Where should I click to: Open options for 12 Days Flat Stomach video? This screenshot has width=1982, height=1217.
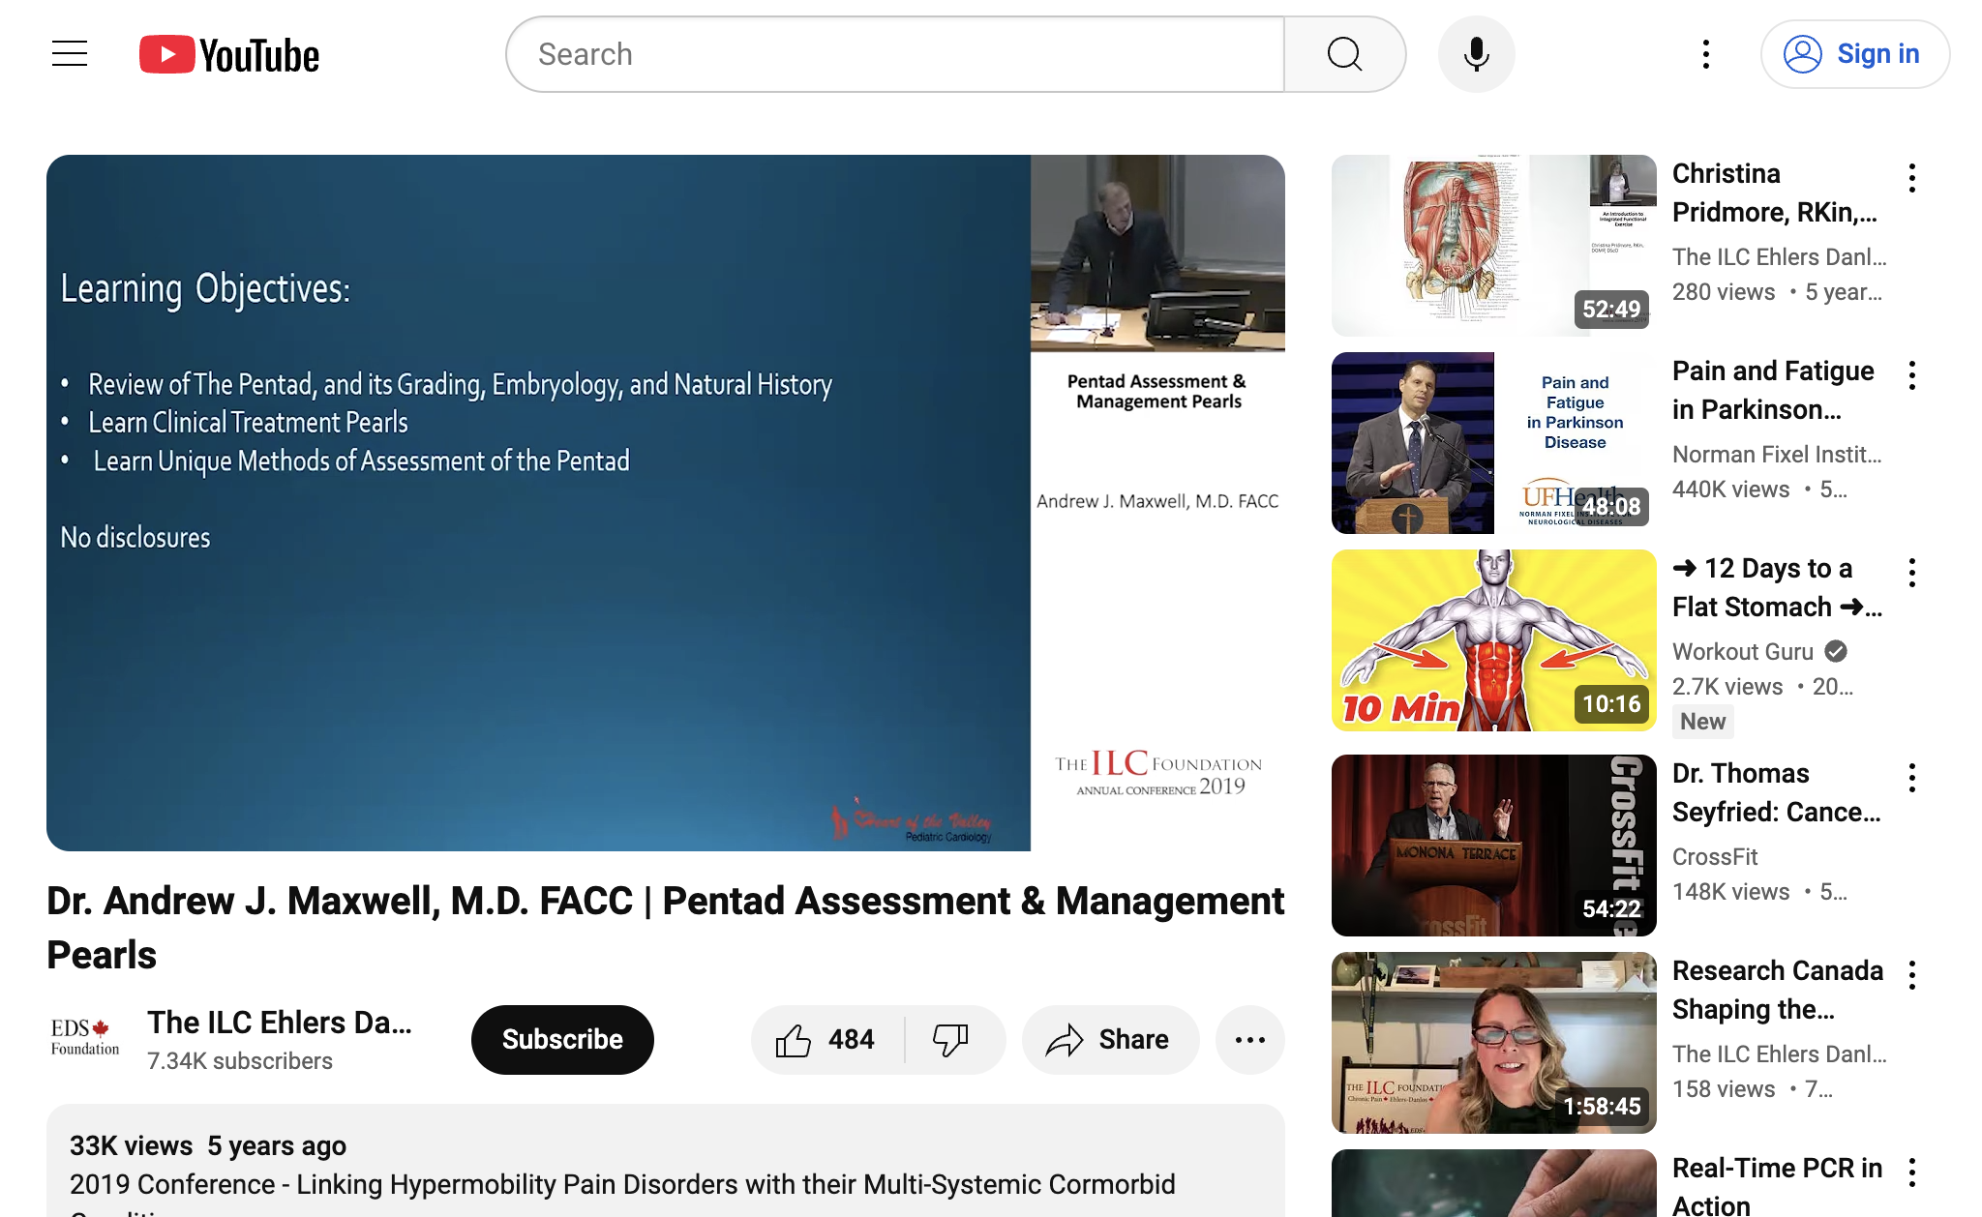(1911, 573)
